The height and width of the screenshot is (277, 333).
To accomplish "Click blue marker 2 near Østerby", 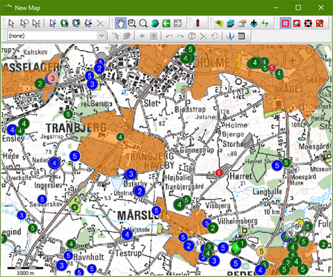I will (x=140, y=191).
